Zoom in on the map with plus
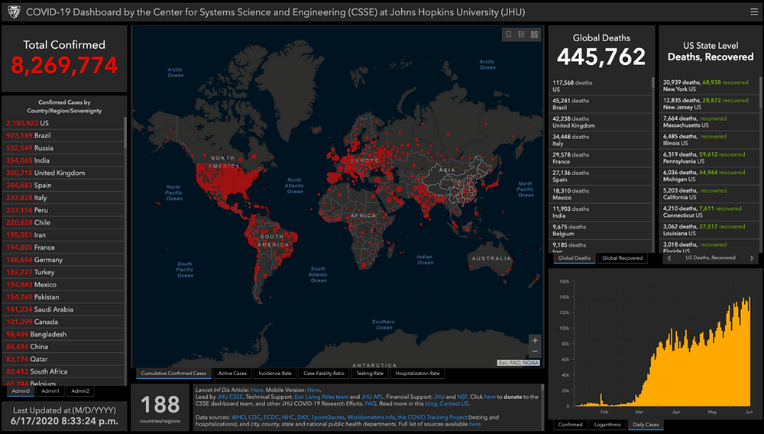The height and width of the screenshot is (434, 764). pyautogui.click(x=535, y=341)
